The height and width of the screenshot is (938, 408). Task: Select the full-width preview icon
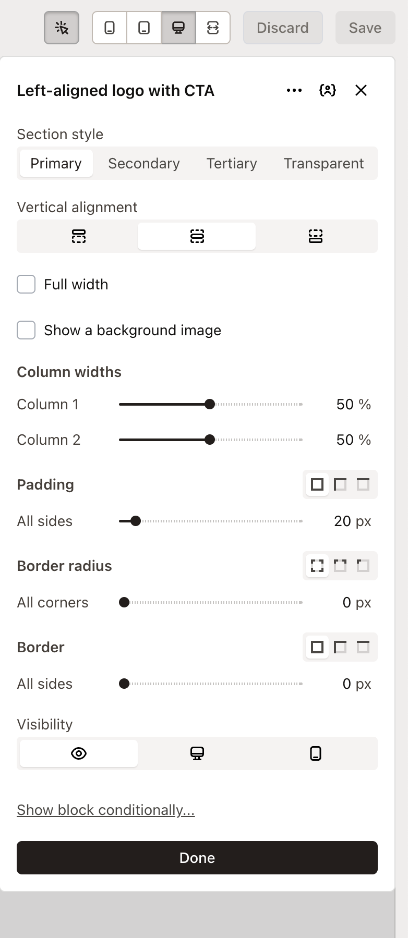[213, 28]
